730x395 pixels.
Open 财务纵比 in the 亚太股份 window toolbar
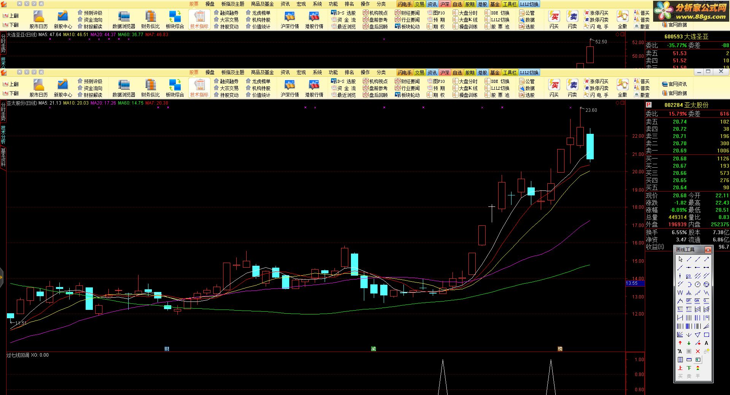point(150,88)
